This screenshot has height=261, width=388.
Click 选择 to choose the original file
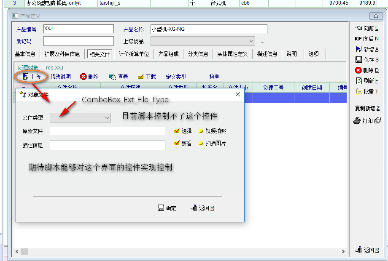(183, 131)
